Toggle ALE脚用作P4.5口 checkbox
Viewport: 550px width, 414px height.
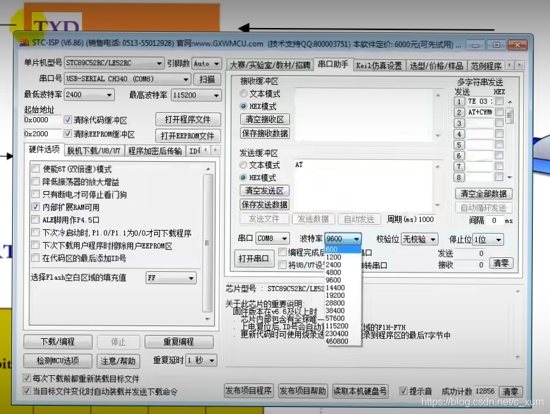(x=36, y=220)
